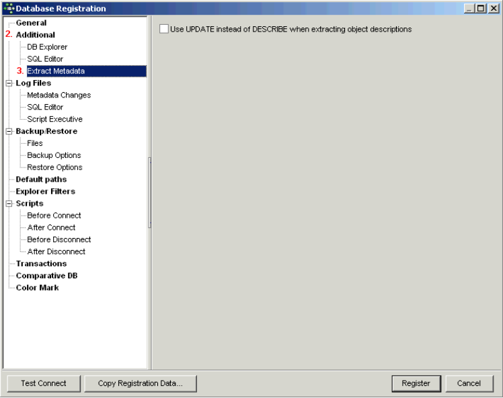Open Metadata Changes log settings
This screenshot has width=503, height=398.
click(x=59, y=95)
